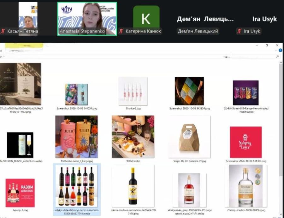The width and height of the screenshot is (284, 218).
Task: Click file name 14d6cebe-node_3_Large.jpg
Action: (77, 161)
